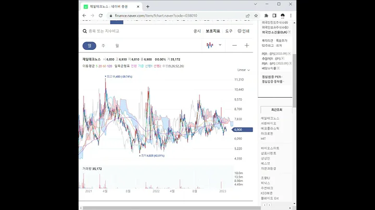Open 블레이드 Ent in the recently viewed list
375x210 pixels.
pyautogui.click(x=270, y=199)
